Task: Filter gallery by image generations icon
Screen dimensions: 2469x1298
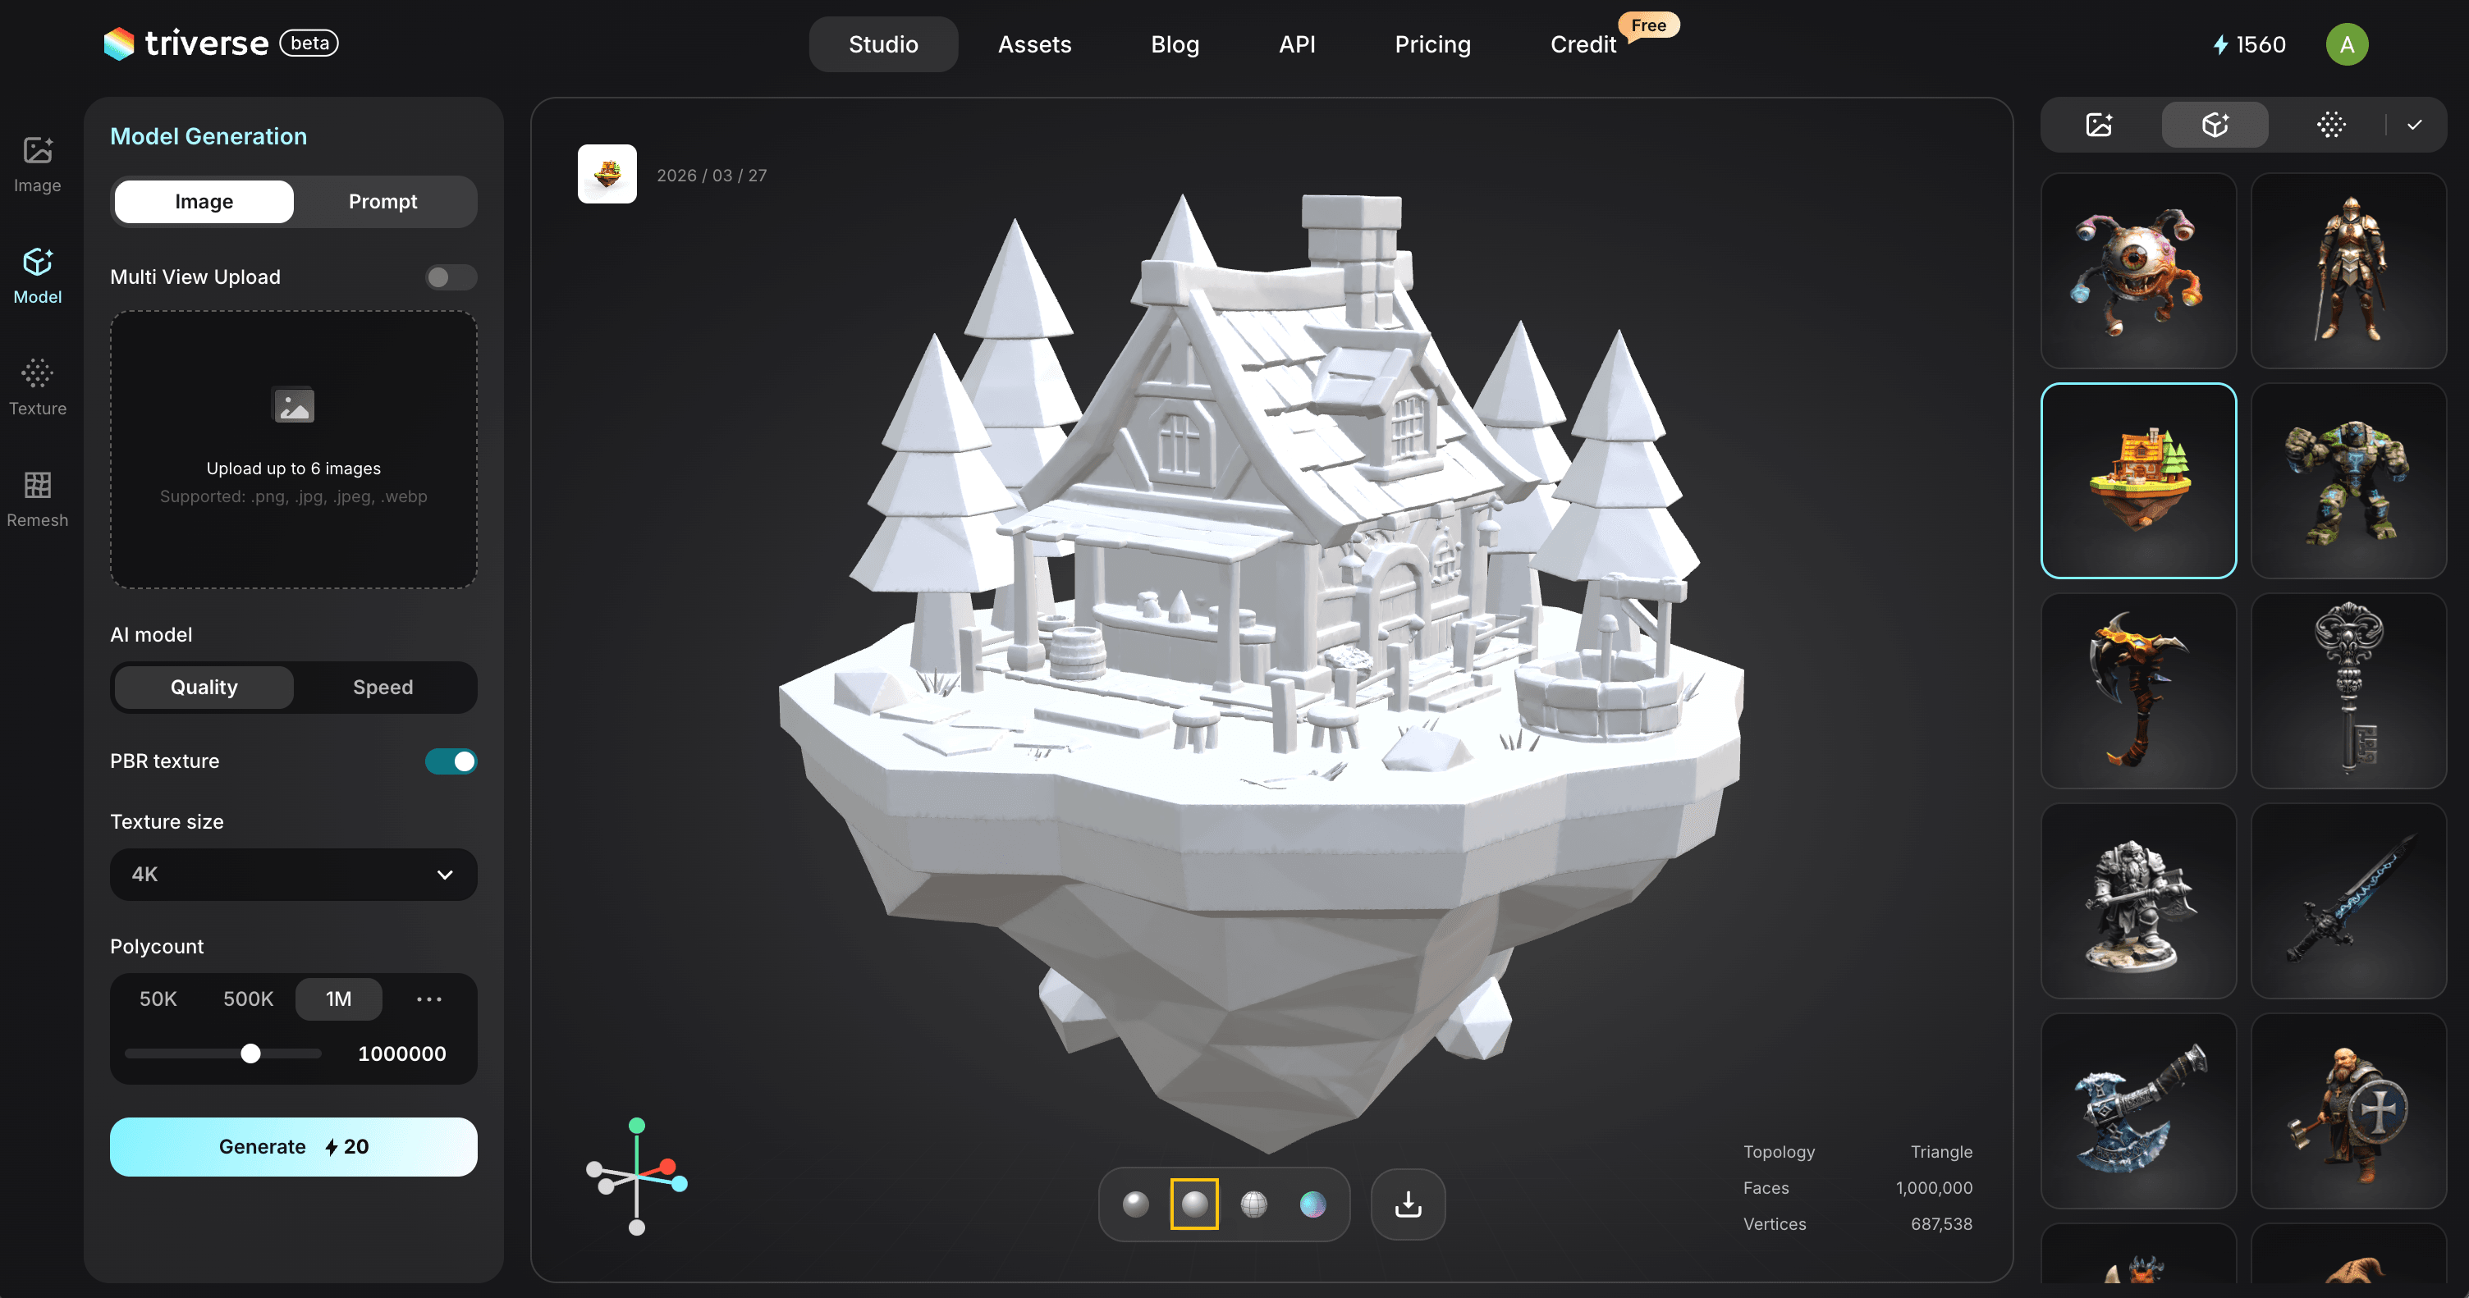Action: click(x=2099, y=125)
